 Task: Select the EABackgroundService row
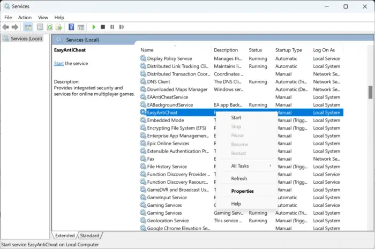click(241, 104)
